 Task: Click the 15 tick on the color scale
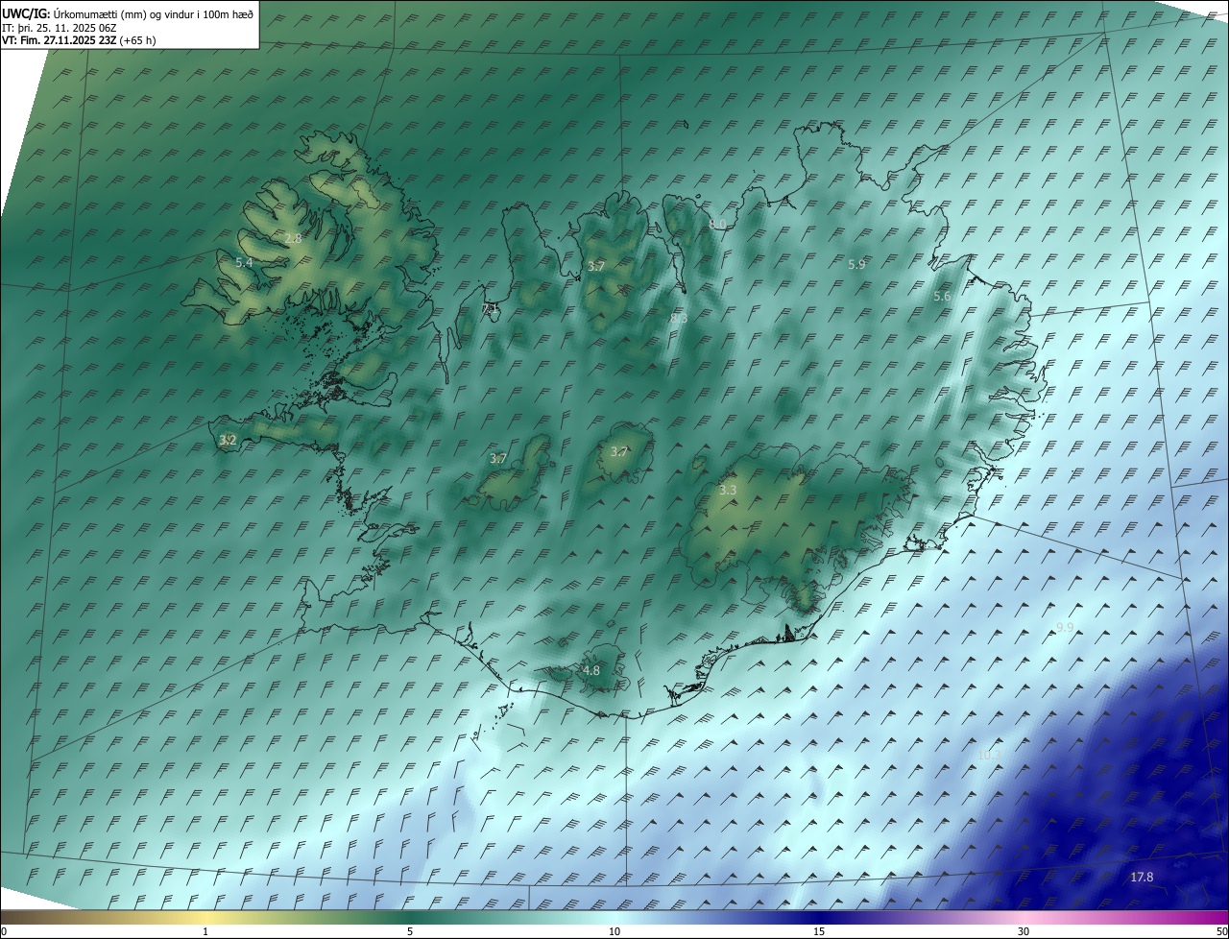(x=819, y=931)
